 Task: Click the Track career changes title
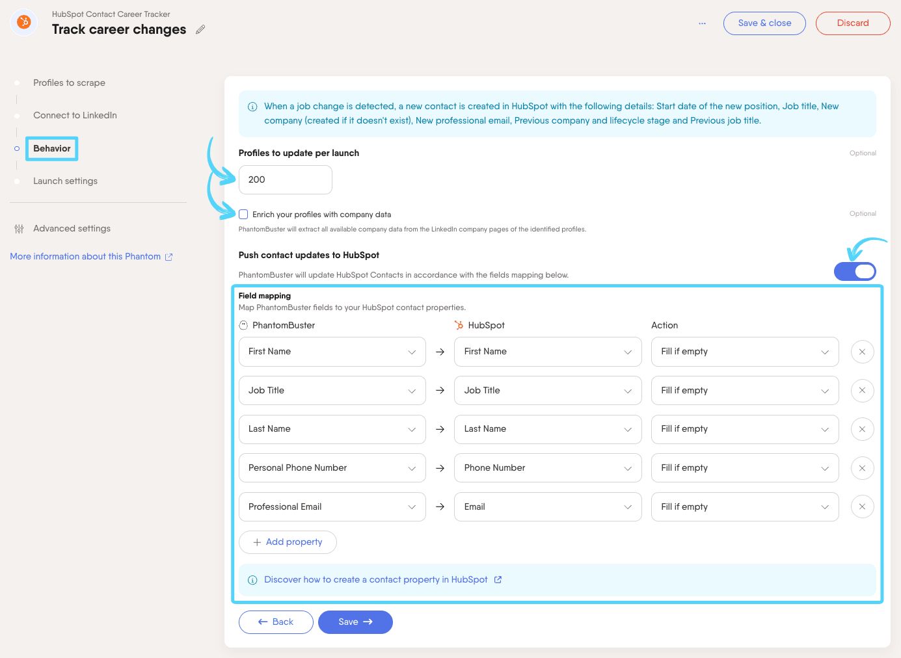tap(119, 29)
